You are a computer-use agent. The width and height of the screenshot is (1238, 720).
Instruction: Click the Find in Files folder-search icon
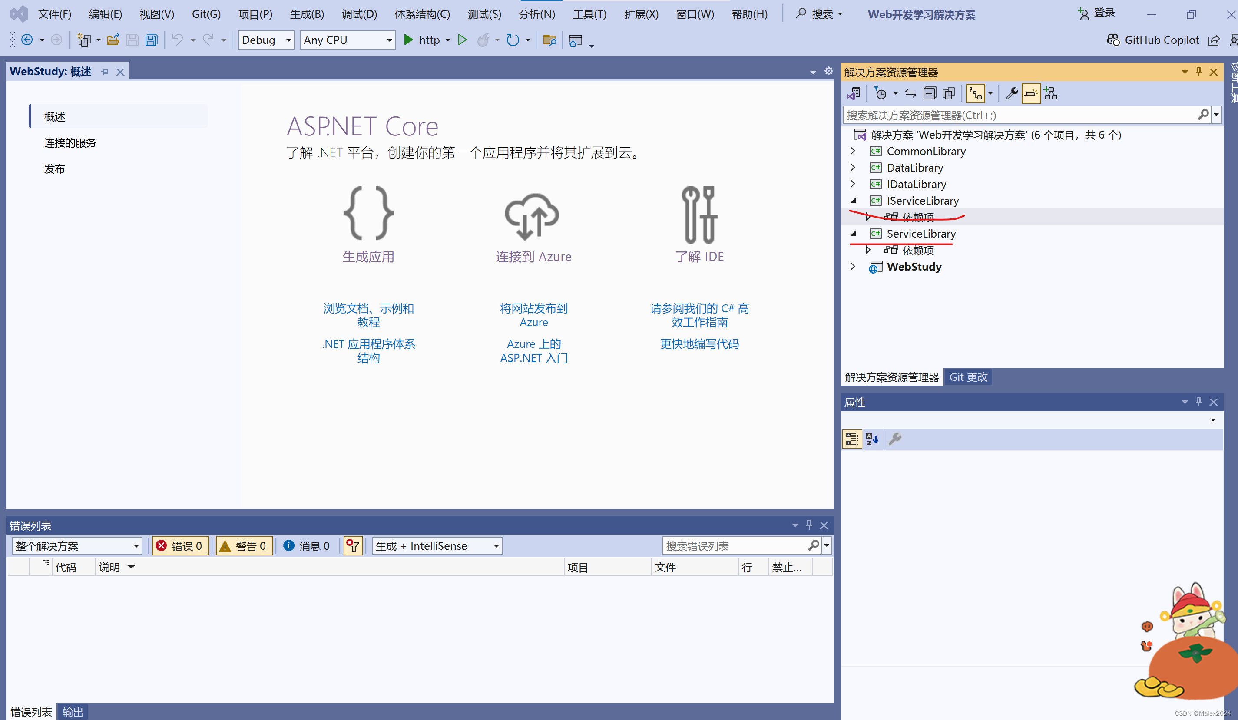click(549, 40)
